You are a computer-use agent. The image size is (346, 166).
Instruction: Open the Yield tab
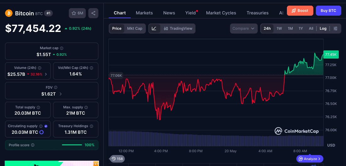(191, 13)
